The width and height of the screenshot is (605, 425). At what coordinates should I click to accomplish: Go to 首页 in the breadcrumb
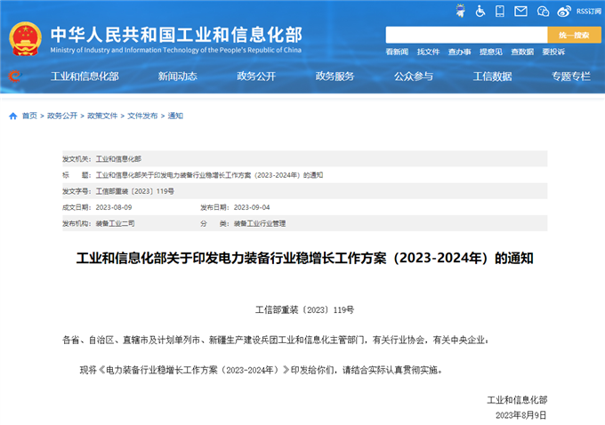[x=29, y=116]
